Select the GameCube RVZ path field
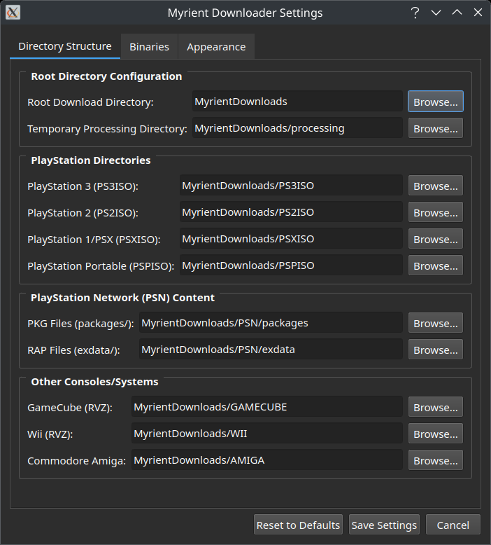Viewport: 491px width, 545px height. click(266, 407)
